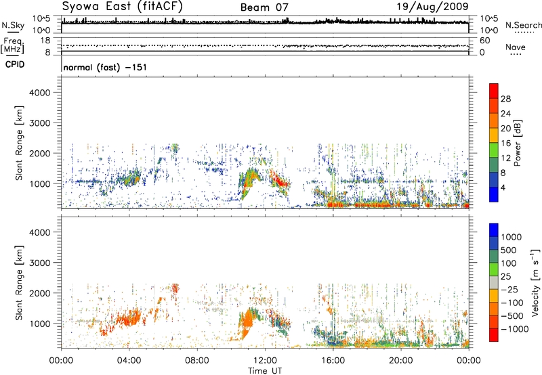Click the '2000' range tick of velocity panel
The image size is (542, 375).
(x=40, y=293)
